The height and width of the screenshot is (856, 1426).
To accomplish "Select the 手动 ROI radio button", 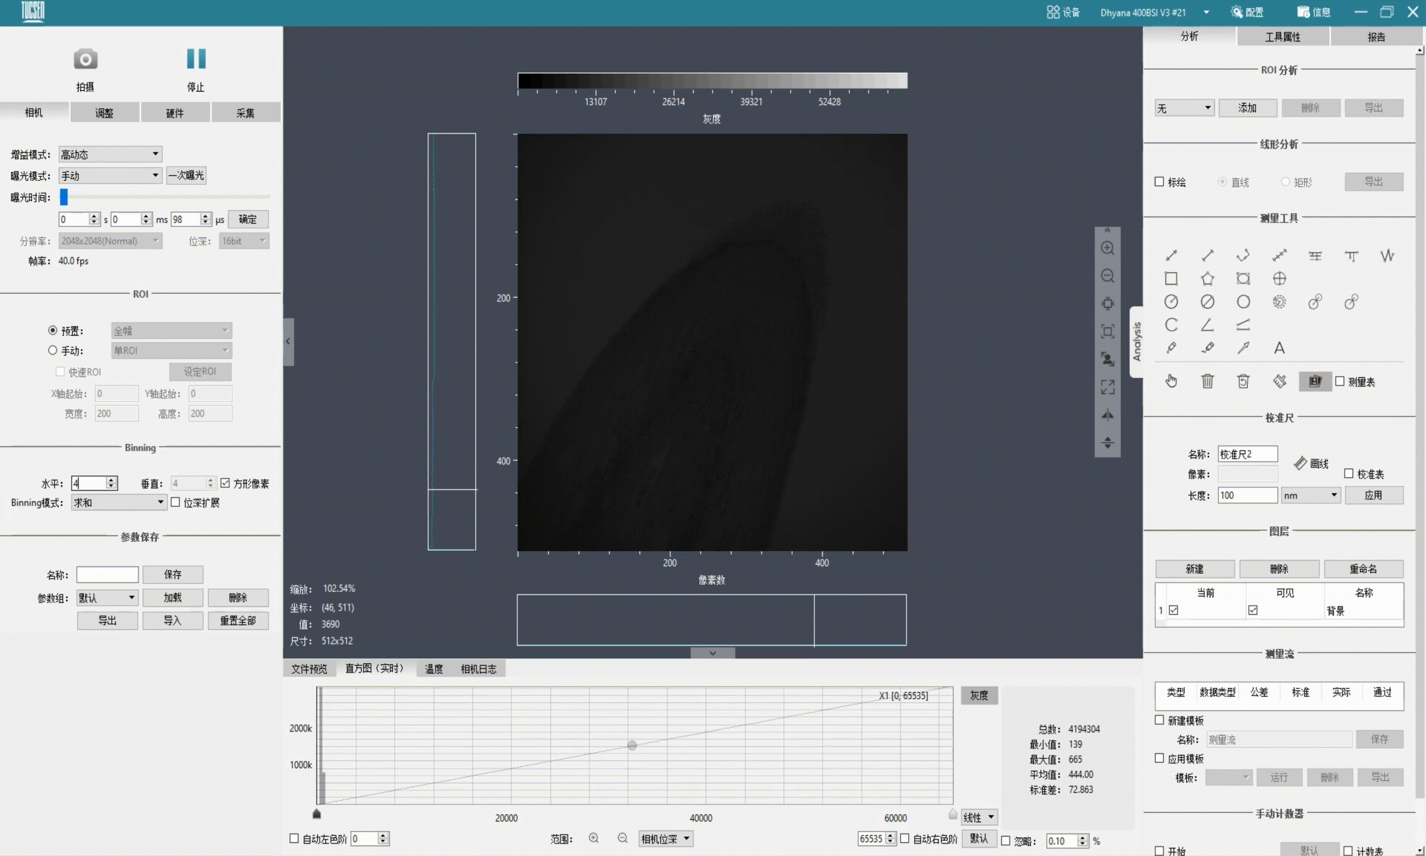I will [52, 350].
